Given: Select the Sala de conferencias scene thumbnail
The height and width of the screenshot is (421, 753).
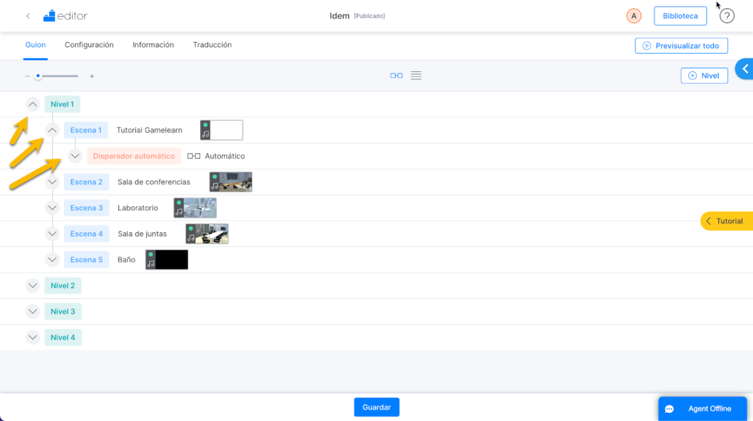Looking at the screenshot, I should (230, 182).
